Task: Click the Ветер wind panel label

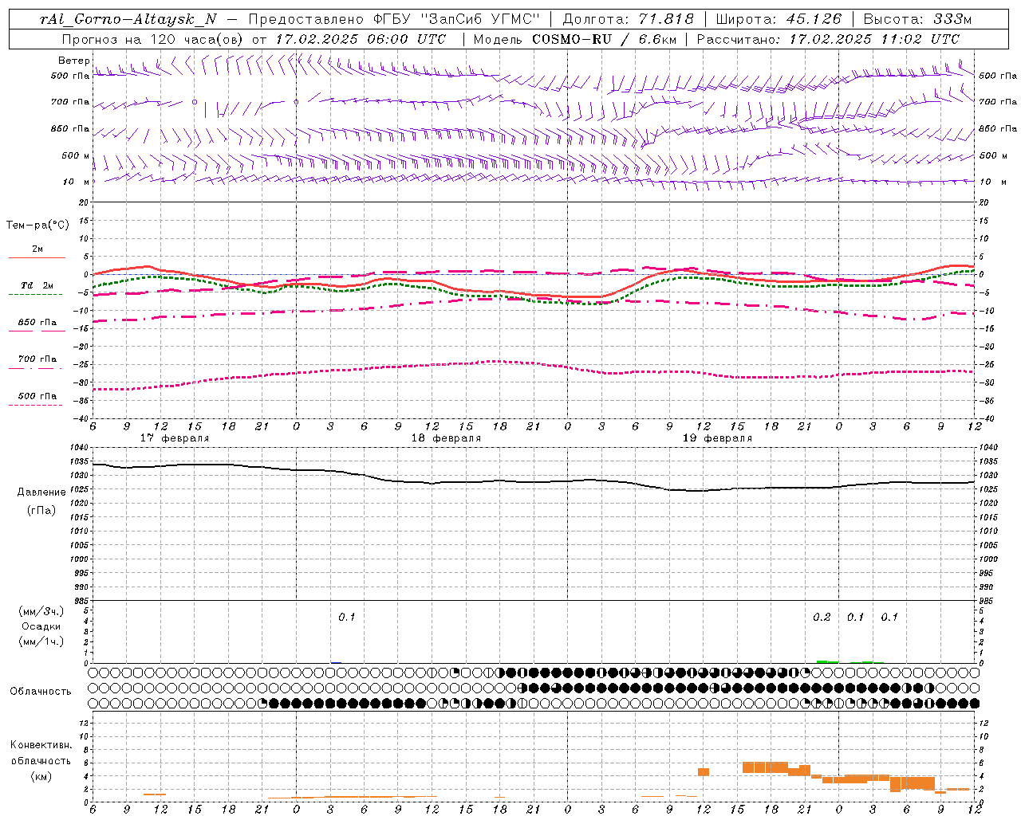Action: (73, 61)
